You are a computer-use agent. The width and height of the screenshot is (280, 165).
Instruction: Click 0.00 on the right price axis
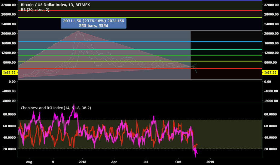tap(267, 82)
